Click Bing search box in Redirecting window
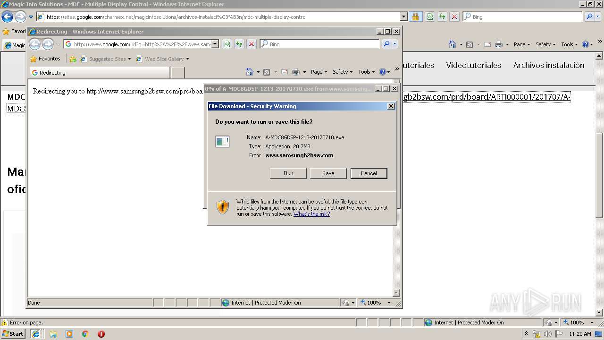Screen dimensions: 604x340 [319, 44]
